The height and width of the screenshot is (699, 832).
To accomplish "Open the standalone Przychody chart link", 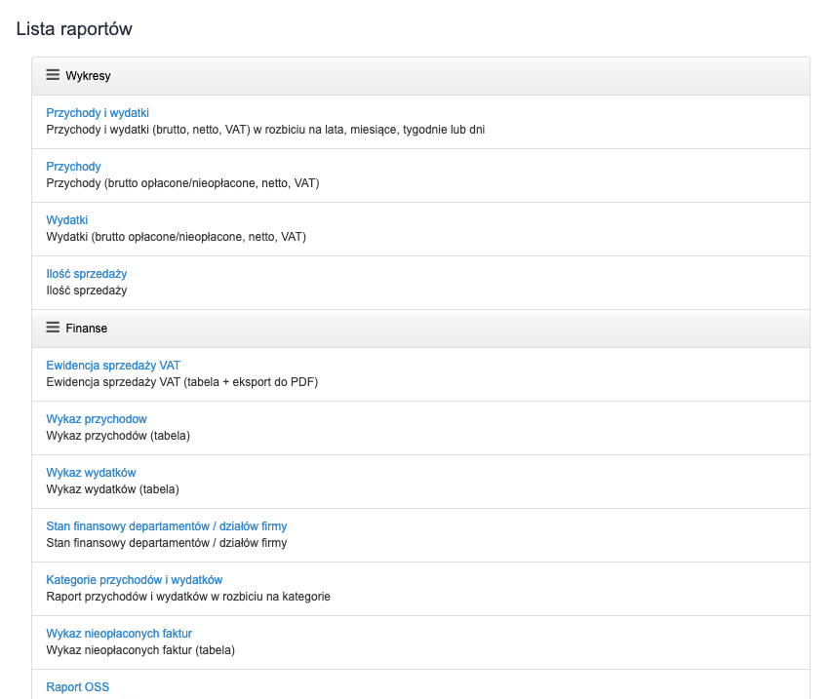I will (73, 167).
